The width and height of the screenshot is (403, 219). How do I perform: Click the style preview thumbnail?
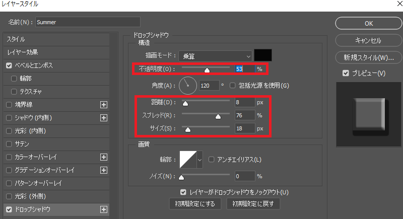click(x=369, y=114)
